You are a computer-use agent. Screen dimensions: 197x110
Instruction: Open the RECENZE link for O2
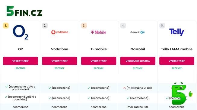(x=21, y=68)
